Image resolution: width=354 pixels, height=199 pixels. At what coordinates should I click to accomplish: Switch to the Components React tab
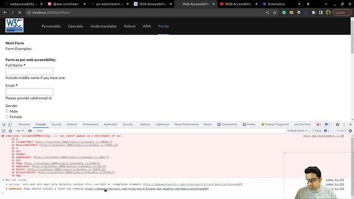227,124
